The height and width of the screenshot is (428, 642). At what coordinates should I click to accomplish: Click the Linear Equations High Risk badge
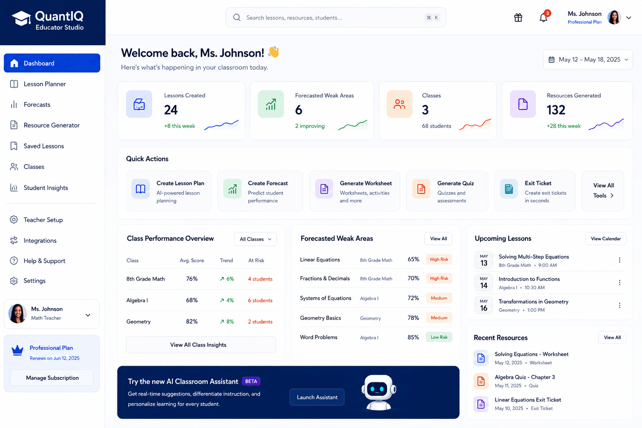[439, 259]
